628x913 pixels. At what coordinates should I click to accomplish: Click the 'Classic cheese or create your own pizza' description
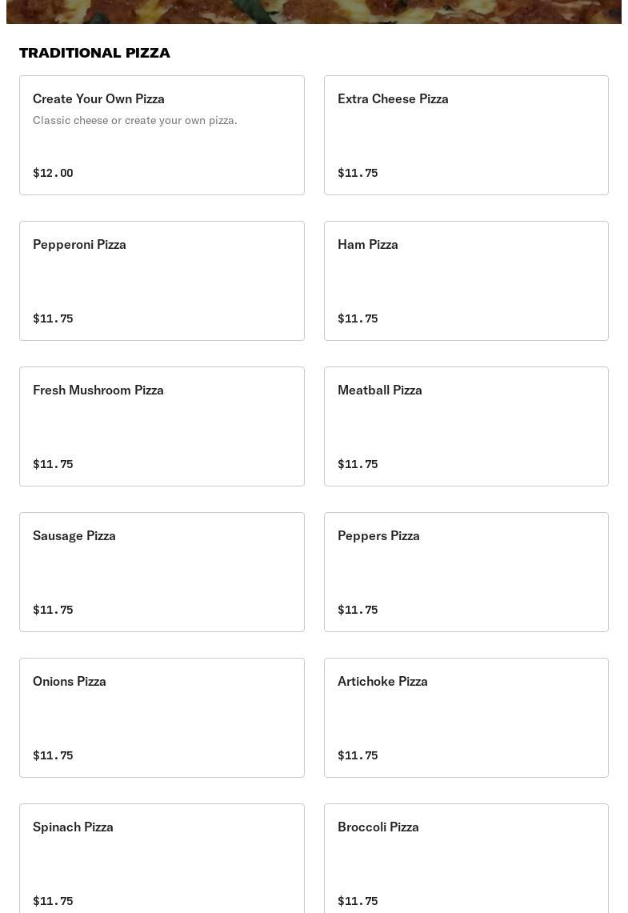point(135,120)
